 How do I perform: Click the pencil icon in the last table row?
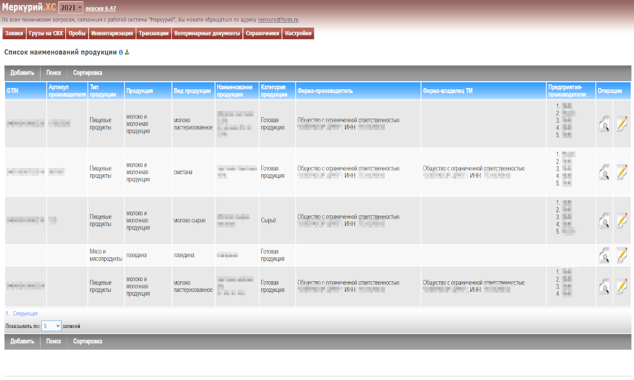(x=622, y=286)
